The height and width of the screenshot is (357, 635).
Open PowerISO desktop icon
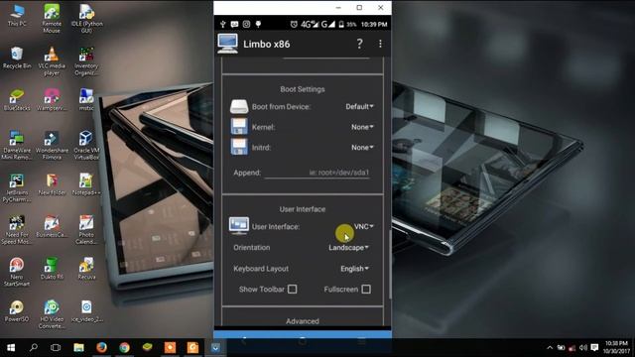click(x=17, y=310)
